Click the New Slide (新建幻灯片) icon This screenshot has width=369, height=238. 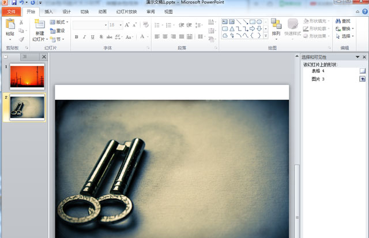pos(40,24)
